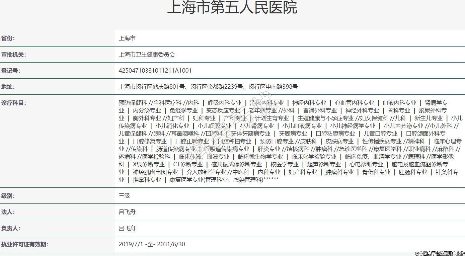
Task: Select the 登记号 row label
Action: 11,71
